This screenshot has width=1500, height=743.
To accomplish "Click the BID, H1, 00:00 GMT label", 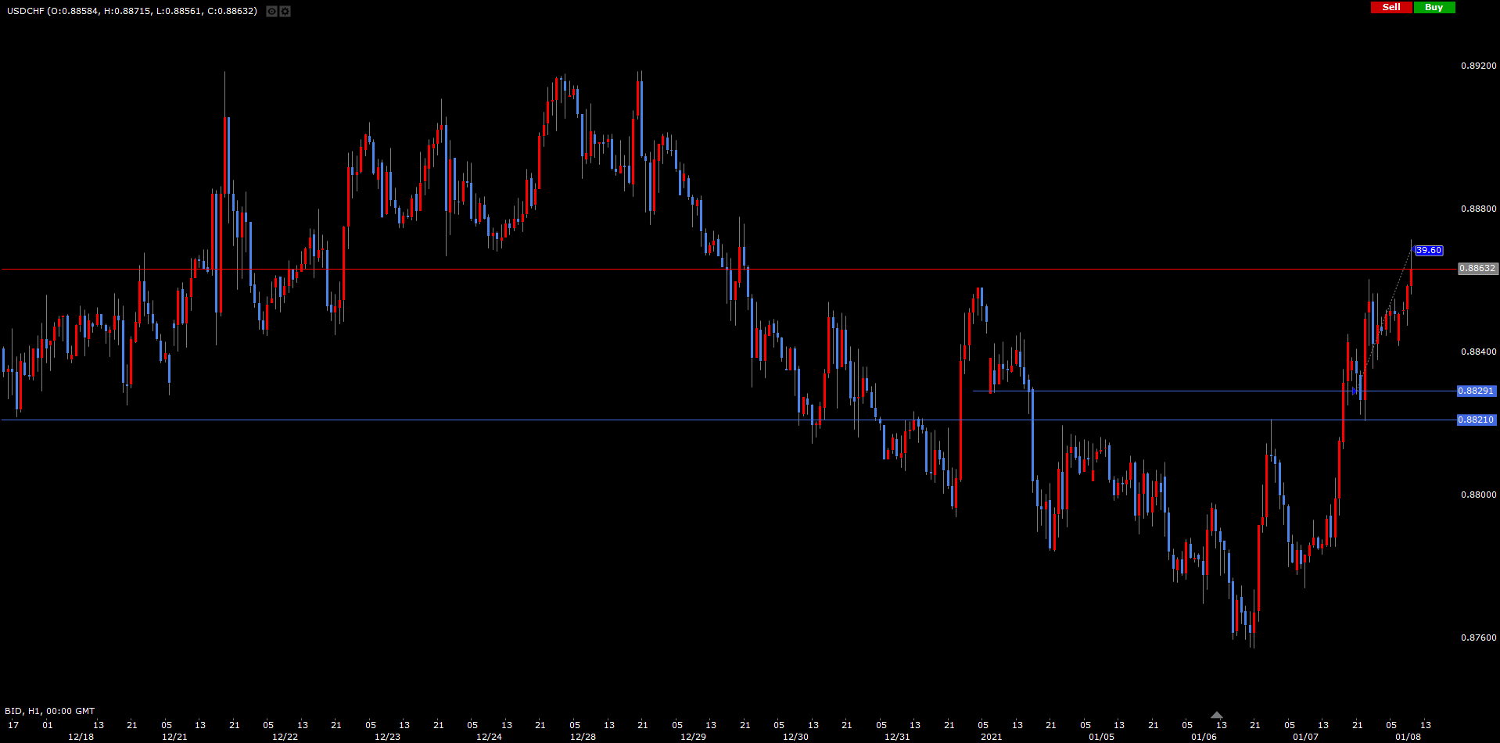I will [50, 711].
